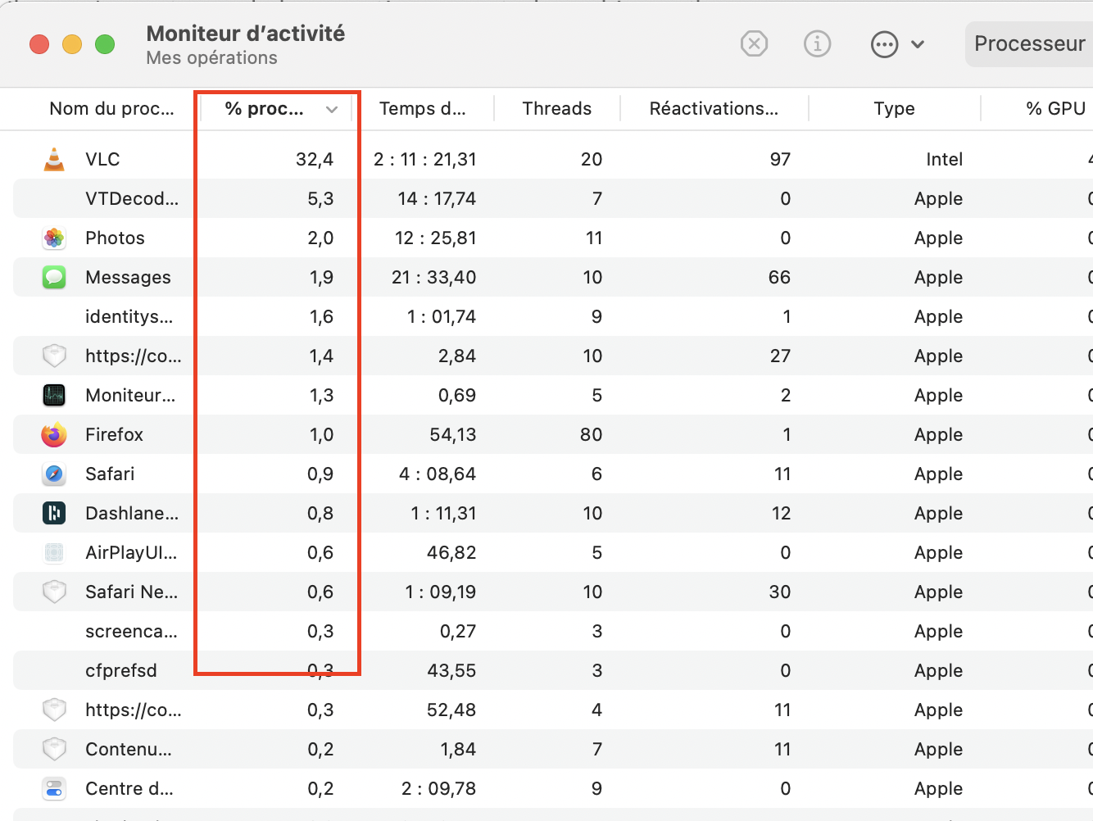Click the Photos app icon

tap(54, 238)
